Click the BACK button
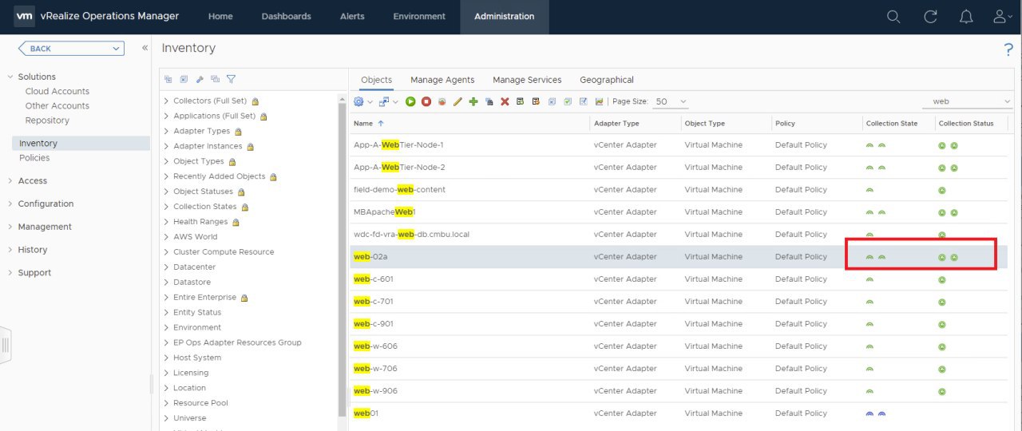Screen dimensions: 1022x431 (x=71, y=49)
